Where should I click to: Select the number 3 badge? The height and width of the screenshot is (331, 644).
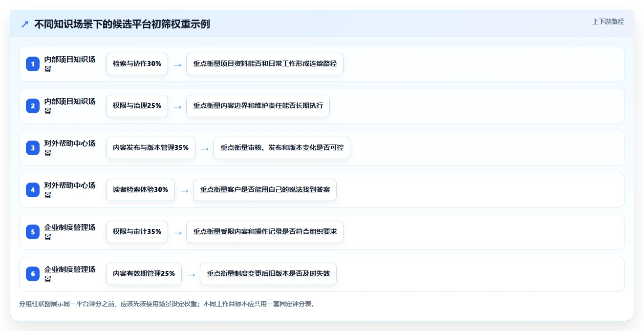pyautogui.click(x=33, y=148)
